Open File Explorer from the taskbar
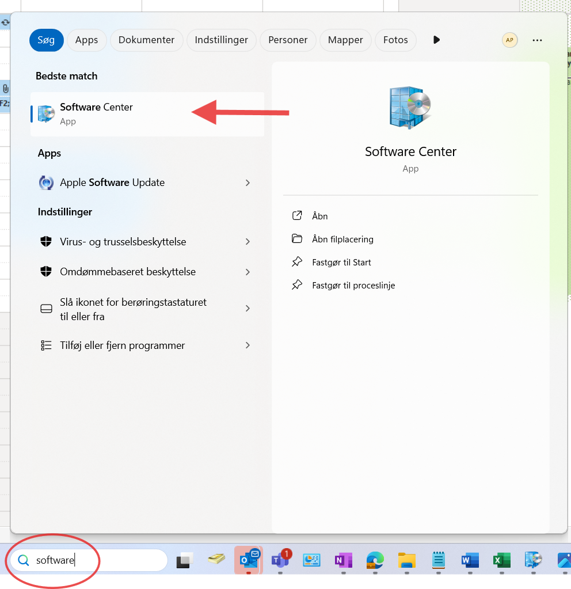This screenshot has width=571, height=589. pos(407,560)
